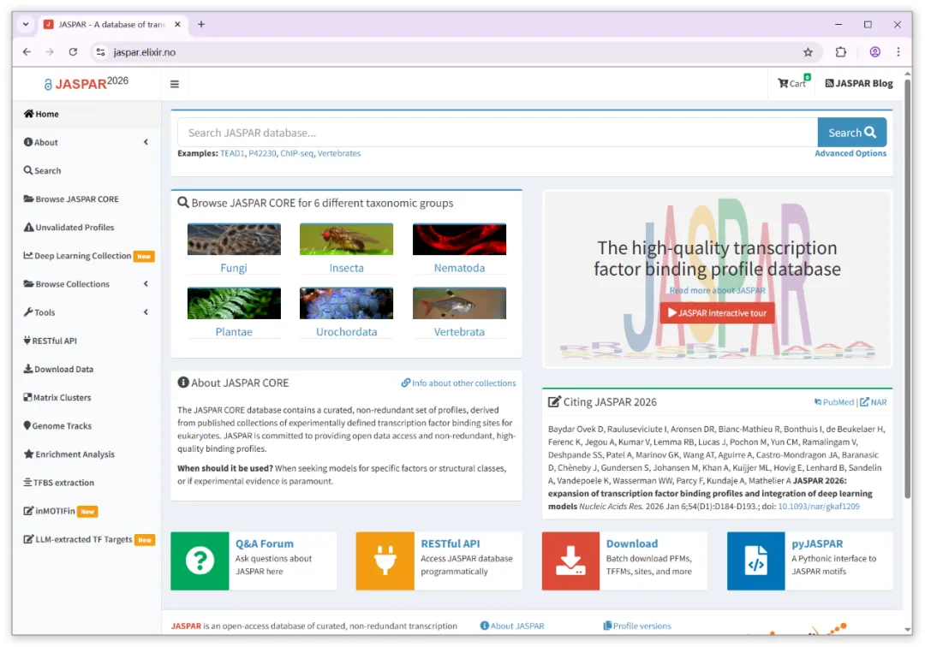Image resolution: width=925 pixels, height=647 pixels.
Task: Focus the Search JASPAR database field
Action: (x=498, y=133)
